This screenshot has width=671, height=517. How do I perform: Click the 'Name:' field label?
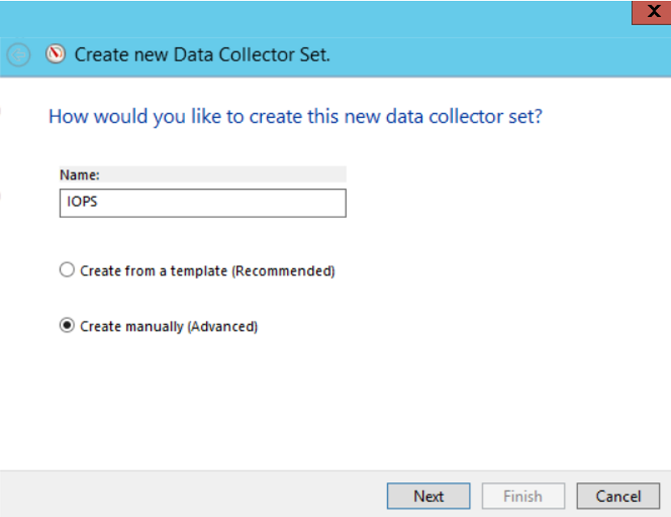[79, 174]
